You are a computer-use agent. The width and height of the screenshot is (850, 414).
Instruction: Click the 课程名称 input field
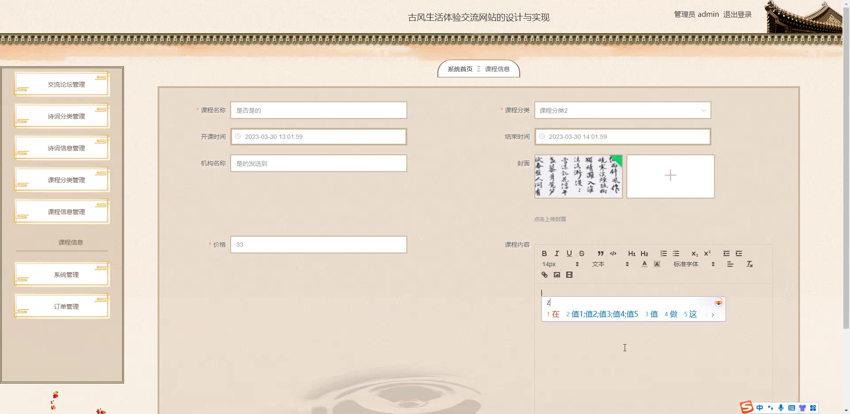318,110
